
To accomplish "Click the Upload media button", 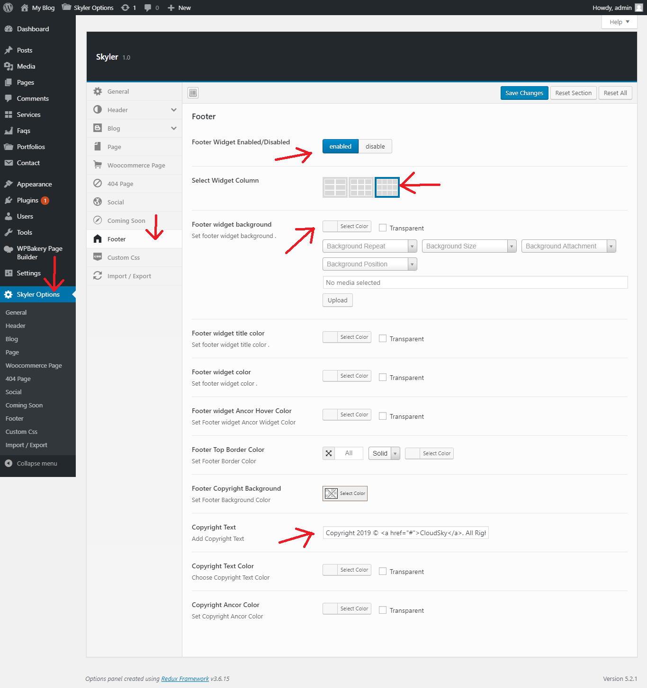I will coord(338,300).
